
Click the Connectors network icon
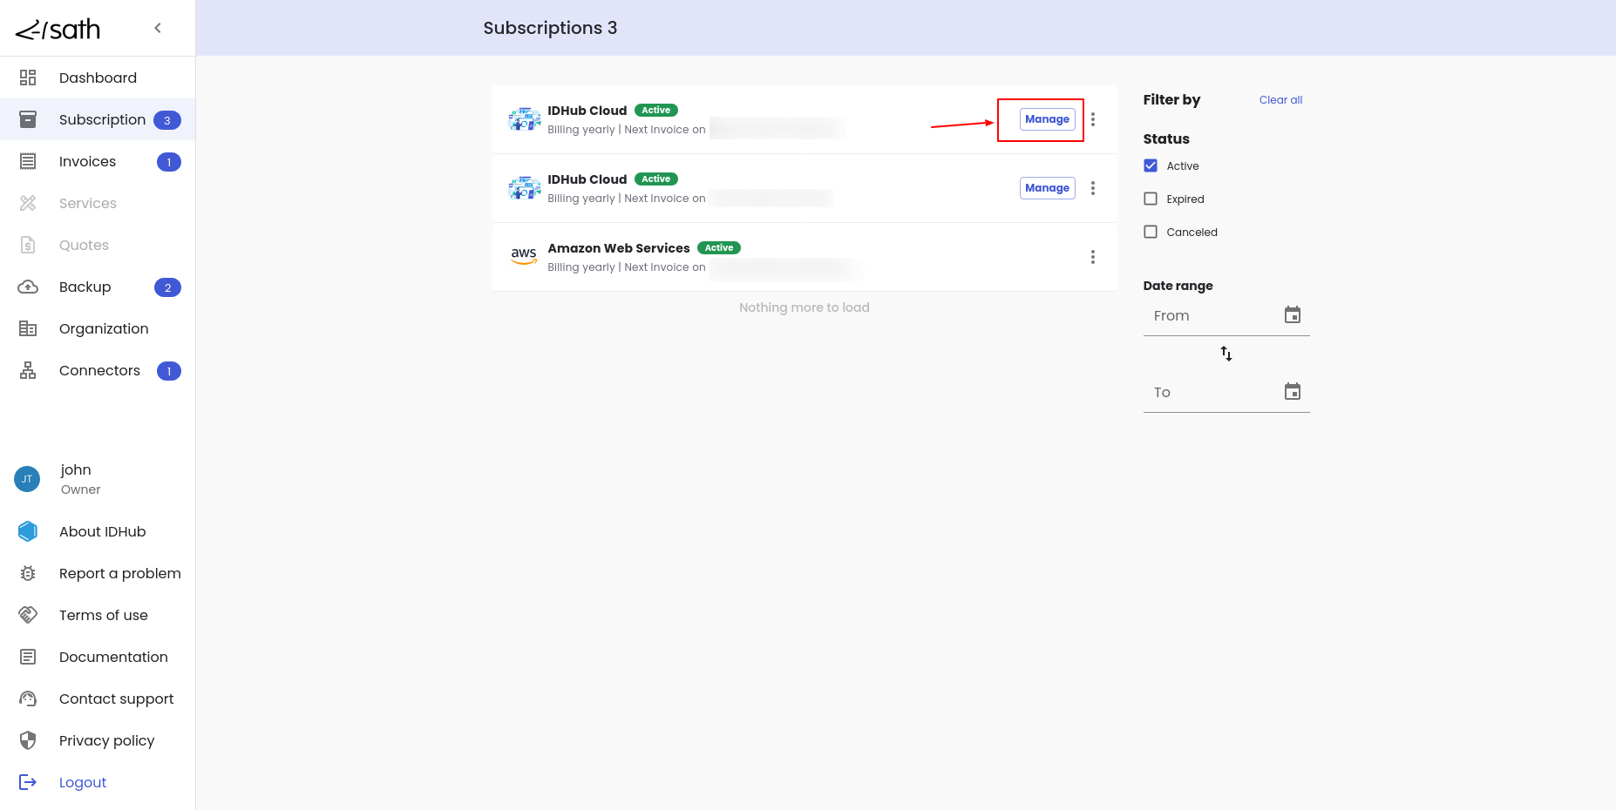[x=28, y=370]
